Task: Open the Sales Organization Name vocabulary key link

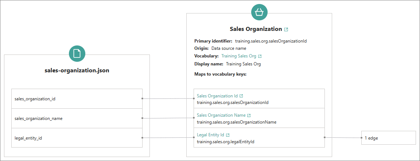Action: [x=221, y=115]
